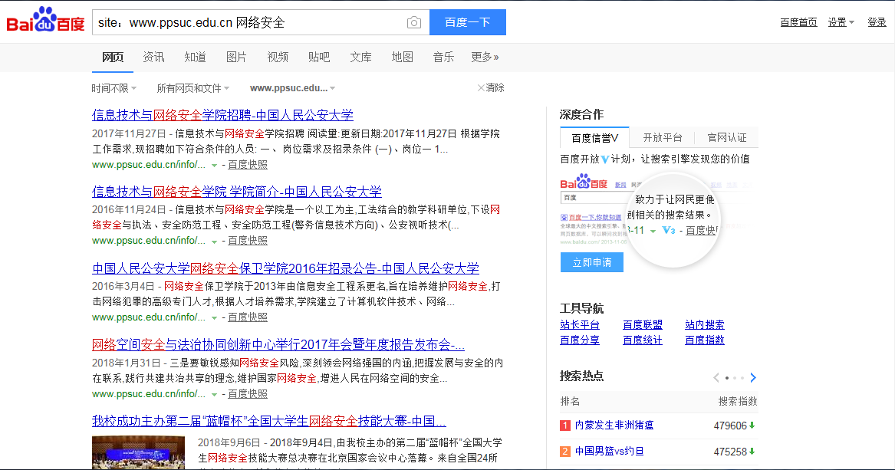This screenshot has height=470, width=895.
Task: Click the 百度一下 search button
Action: [468, 22]
